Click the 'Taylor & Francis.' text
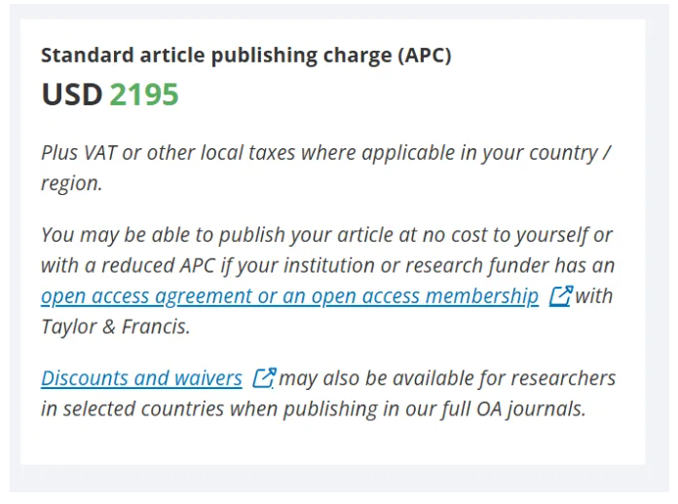Image resolution: width=678 pixels, height=504 pixels. pos(116,327)
